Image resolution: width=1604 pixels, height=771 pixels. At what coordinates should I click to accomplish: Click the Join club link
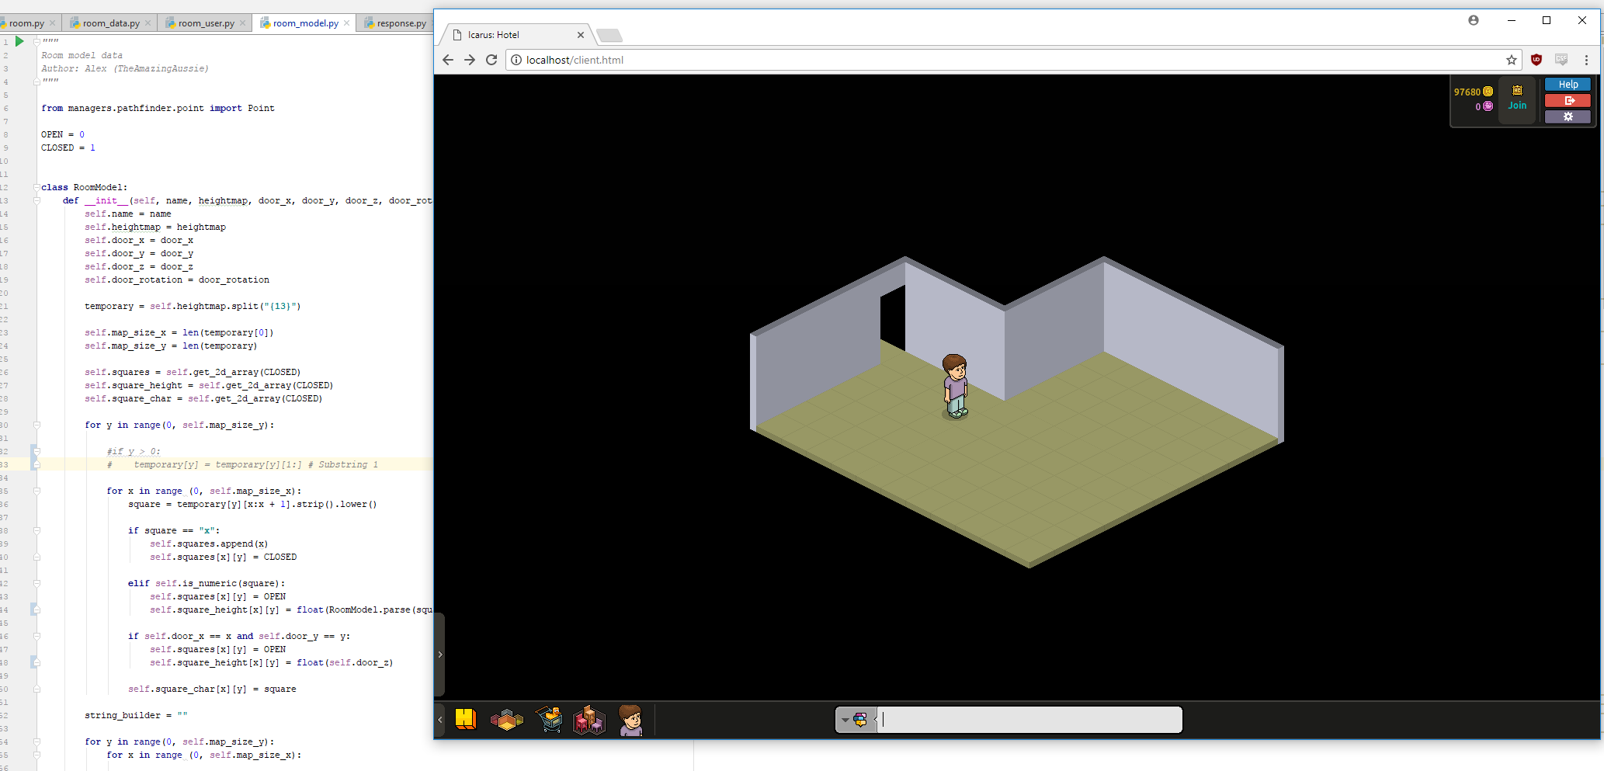[1517, 106]
